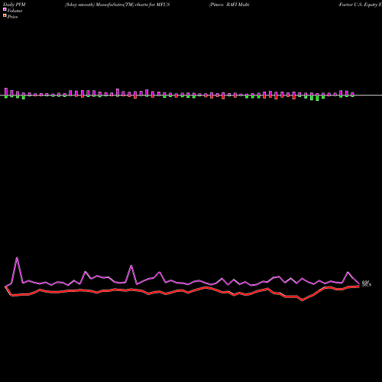Click the Price legend color swatch
Viewport: 382px width, 382px height.
pyautogui.click(x=5, y=15)
